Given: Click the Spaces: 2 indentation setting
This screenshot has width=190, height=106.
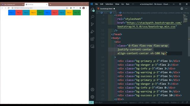Looking at the screenshot, I should tap(133, 102).
